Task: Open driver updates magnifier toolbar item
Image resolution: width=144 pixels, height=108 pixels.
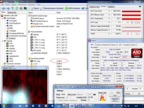Action: [x=52, y=8]
